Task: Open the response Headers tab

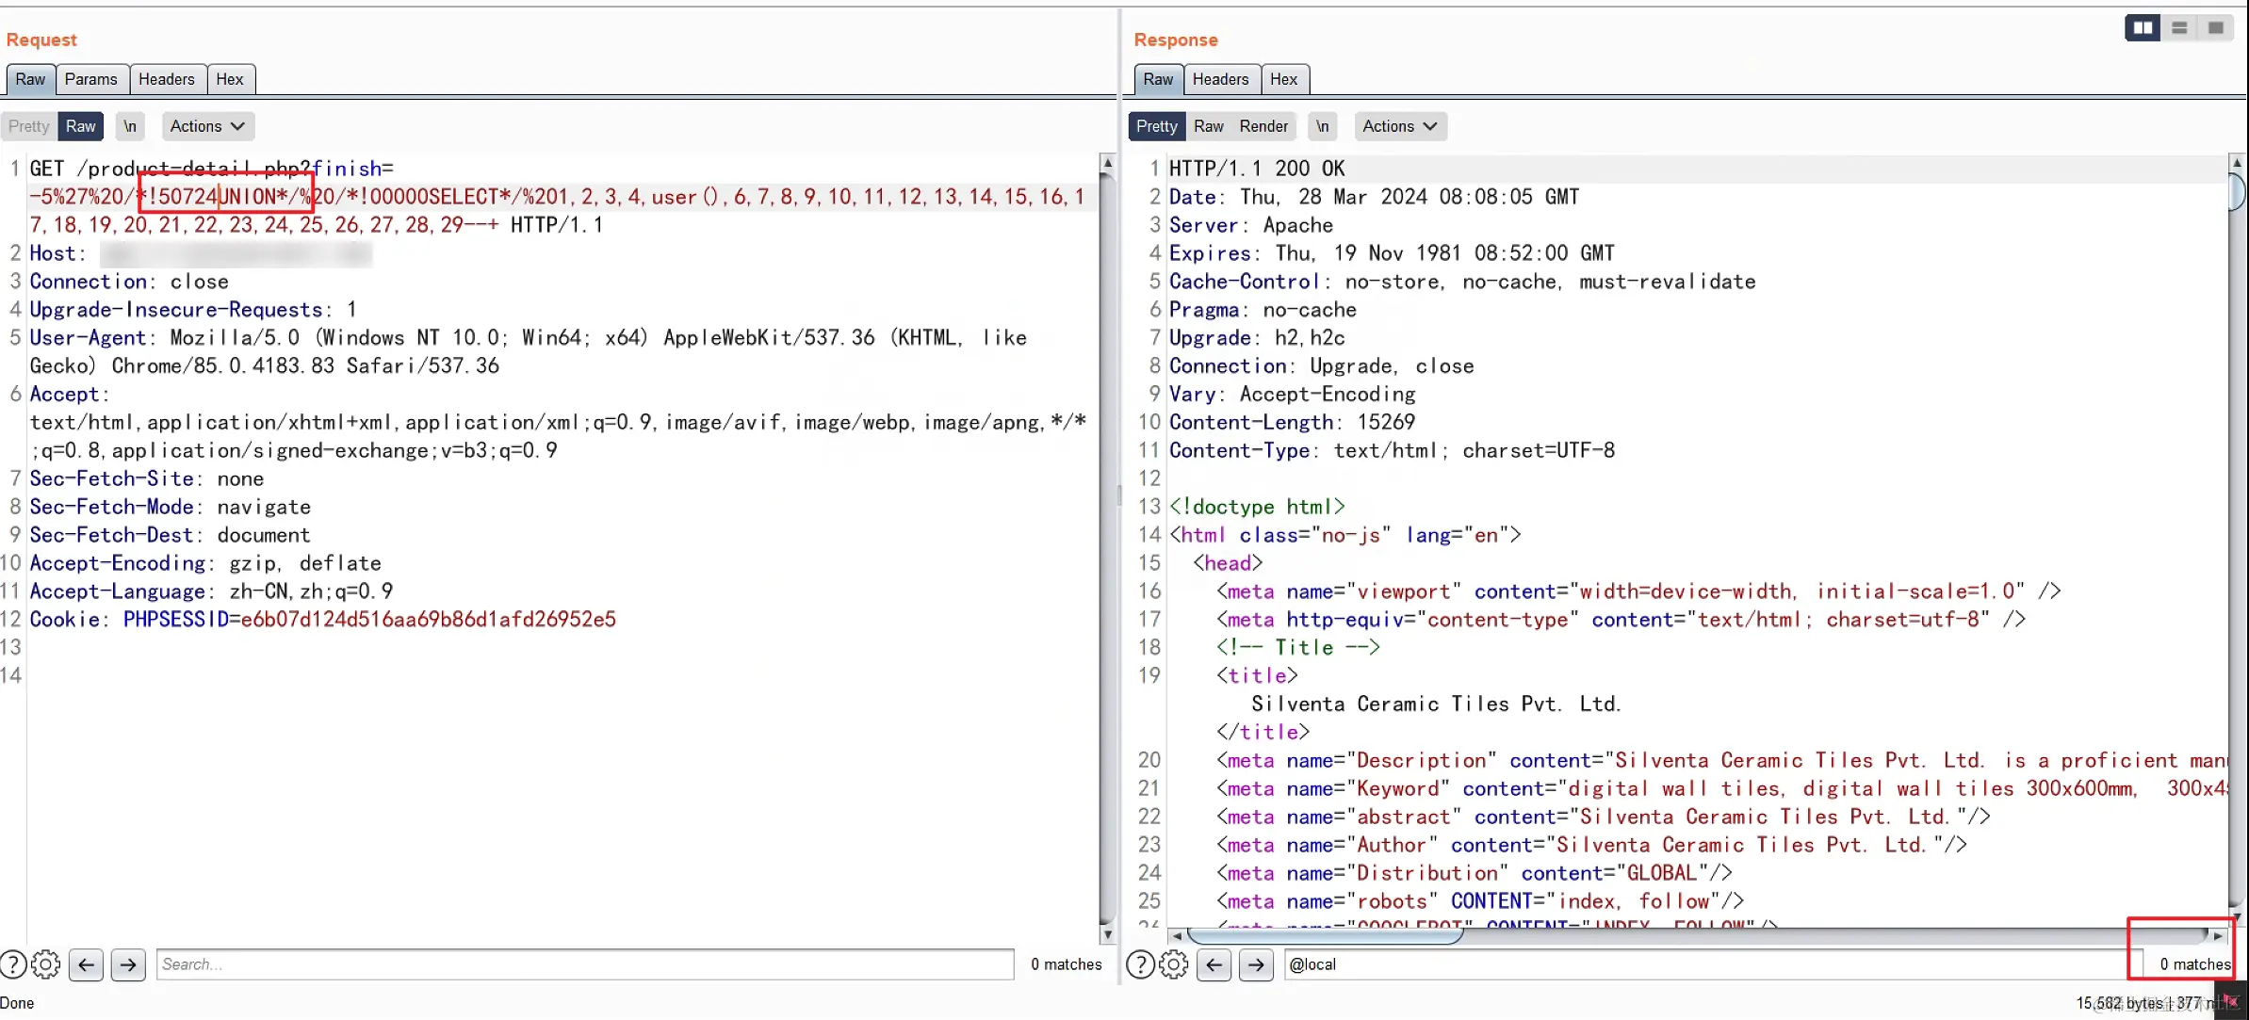Action: [x=1220, y=79]
